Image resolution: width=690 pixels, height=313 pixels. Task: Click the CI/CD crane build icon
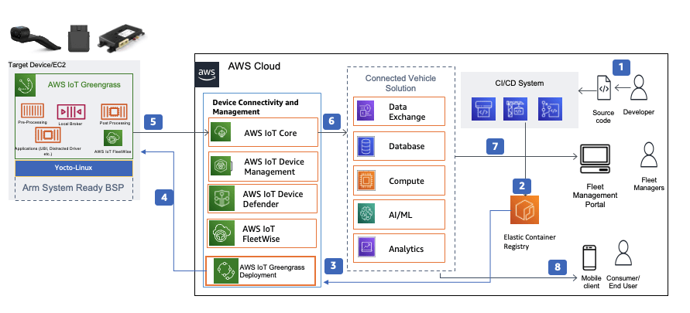coord(515,109)
